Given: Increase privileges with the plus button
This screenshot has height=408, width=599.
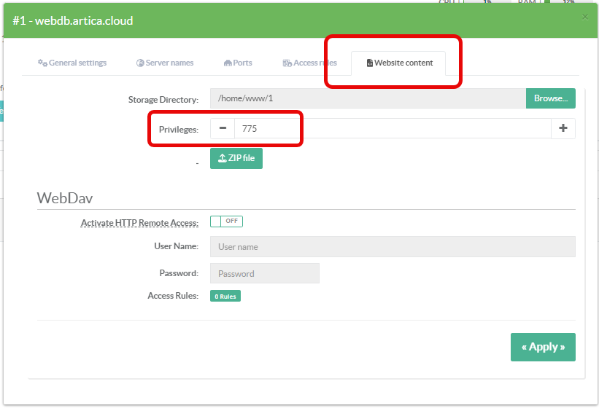Looking at the screenshot, I should point(563,128).
